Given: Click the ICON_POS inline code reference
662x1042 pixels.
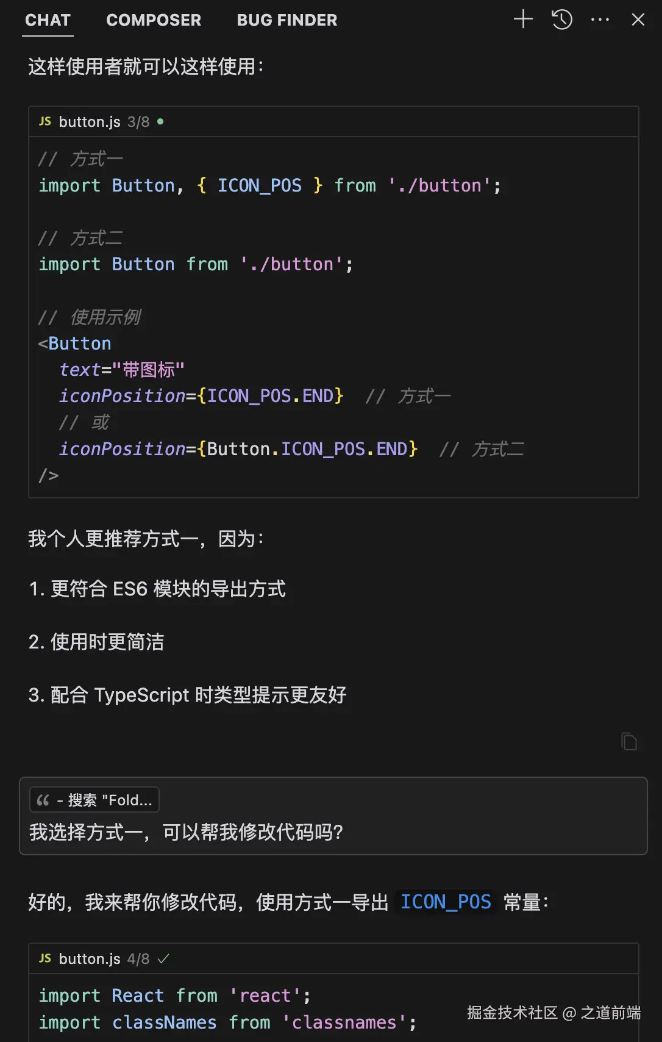Looking at the screenshot, I should tap(446, 902).
